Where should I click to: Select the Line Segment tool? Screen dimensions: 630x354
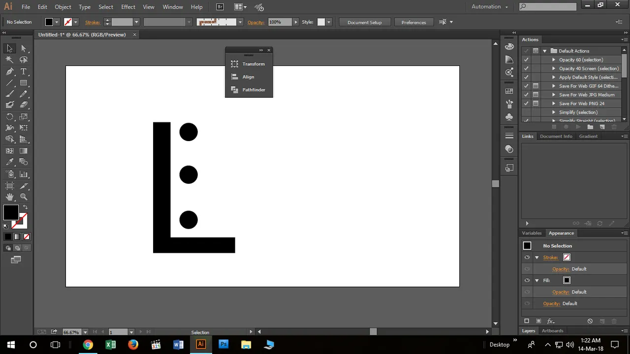tap(9, 83)
